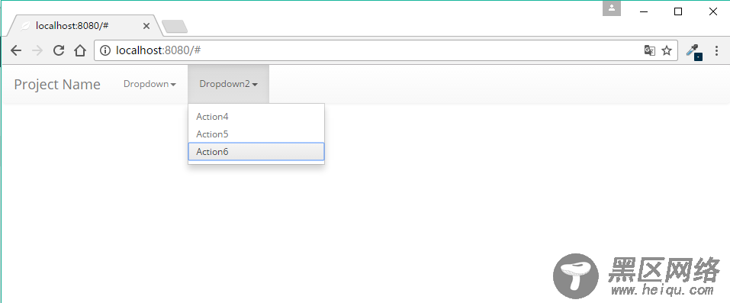Select Action4 from the dropdown list
Image resolution: width=730 pixels, height=303 pixels.
click(x=256, y=117)
